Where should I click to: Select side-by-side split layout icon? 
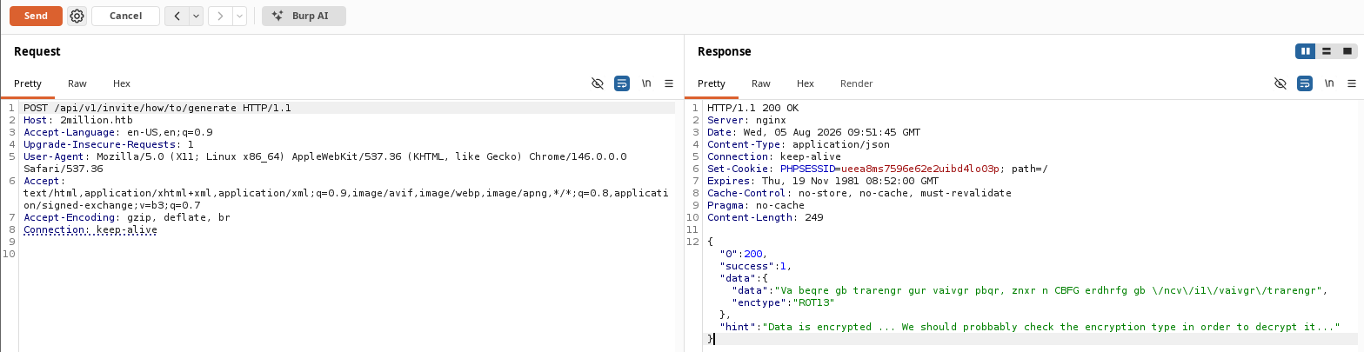click(1306, 51)
